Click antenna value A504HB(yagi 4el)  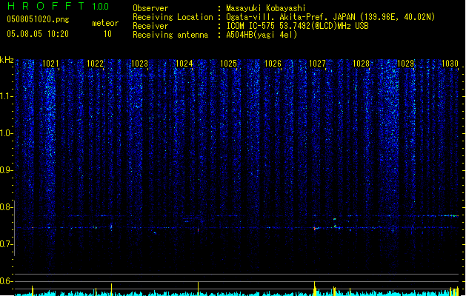pos(262,35)
